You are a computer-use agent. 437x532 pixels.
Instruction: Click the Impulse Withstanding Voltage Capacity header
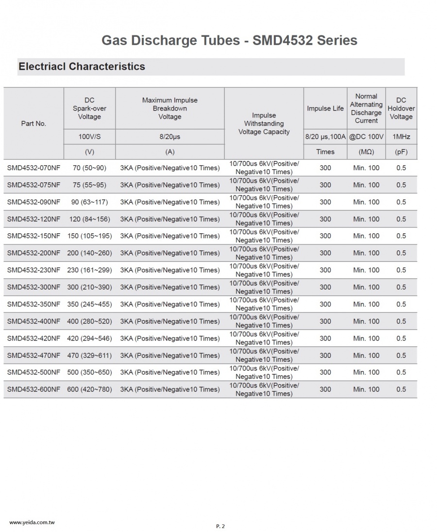(264, 124)
